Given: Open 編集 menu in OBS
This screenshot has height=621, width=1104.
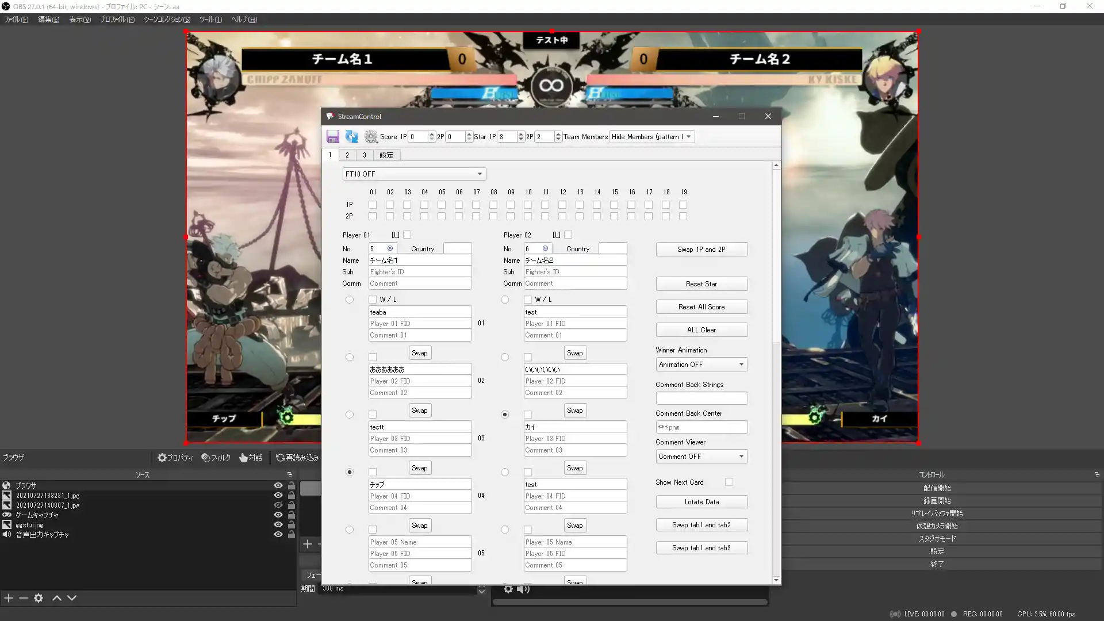Looking at the screenshot, I should (48, 20).
